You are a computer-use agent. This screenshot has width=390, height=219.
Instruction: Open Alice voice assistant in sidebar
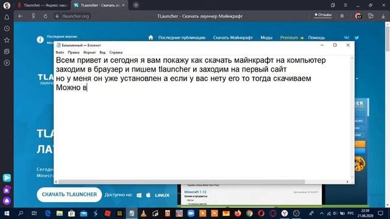tap(7, 201)
